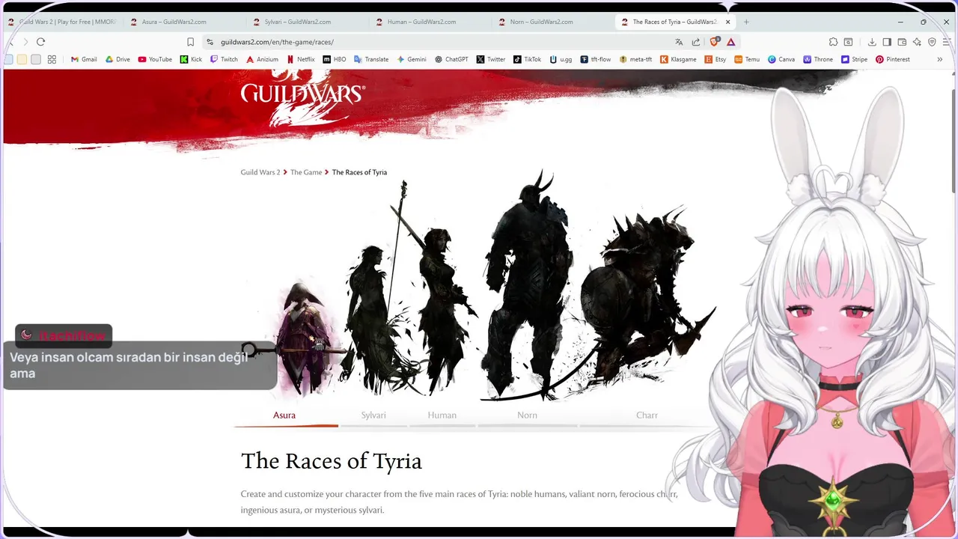This screenshot has height=539, width=958.
Task: Open the Brave VPN shield icon
Action: pos(932,42)
